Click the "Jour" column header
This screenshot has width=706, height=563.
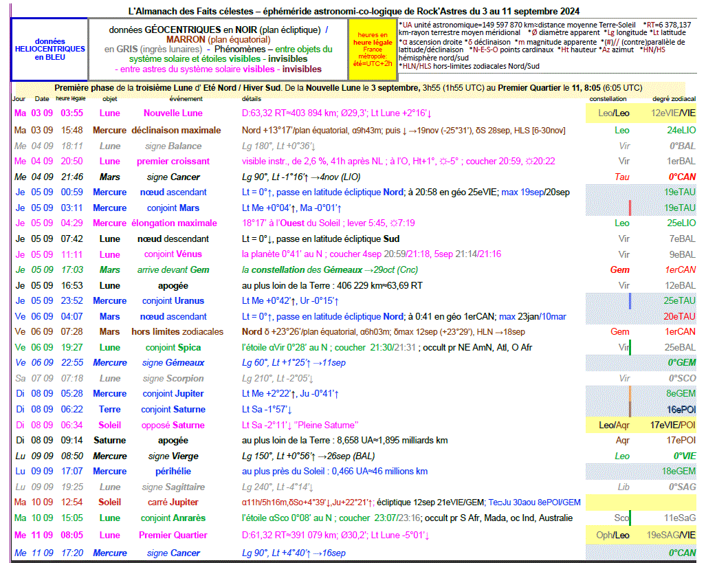19,98
